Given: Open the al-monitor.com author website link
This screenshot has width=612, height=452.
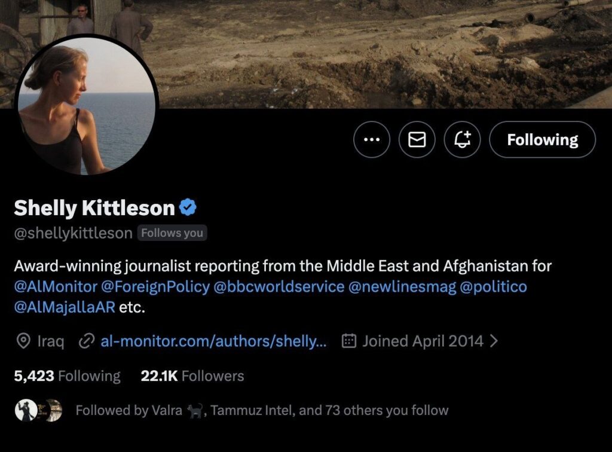Looking at the screenshot, I should (213, 341).
